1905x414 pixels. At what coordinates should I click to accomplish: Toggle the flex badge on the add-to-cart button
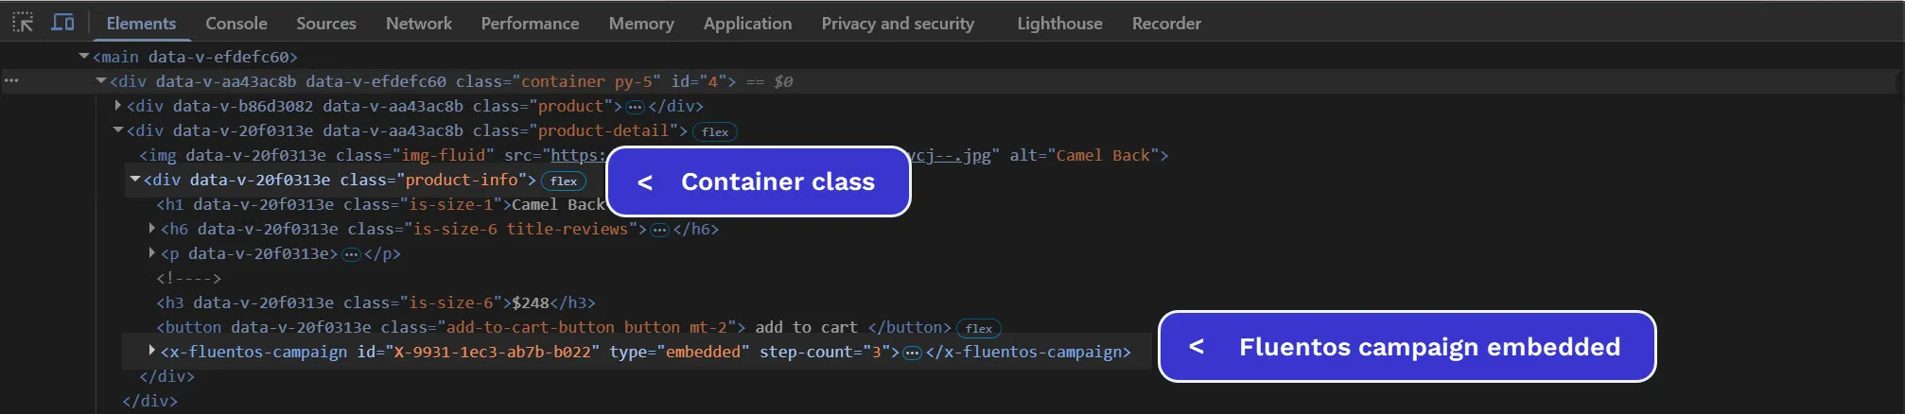coord(978,329)
